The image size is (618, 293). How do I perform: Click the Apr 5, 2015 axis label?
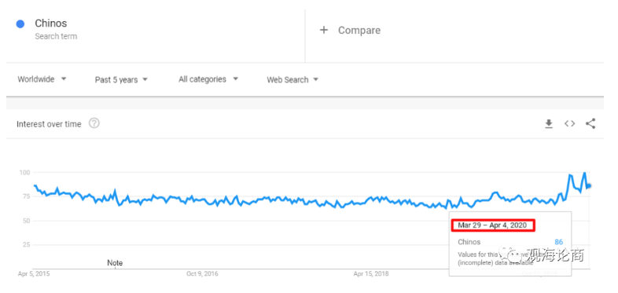click(34, 273)
